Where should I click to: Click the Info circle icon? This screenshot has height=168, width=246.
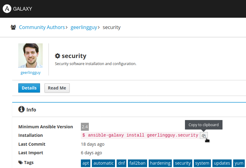[x=21, y=109]
